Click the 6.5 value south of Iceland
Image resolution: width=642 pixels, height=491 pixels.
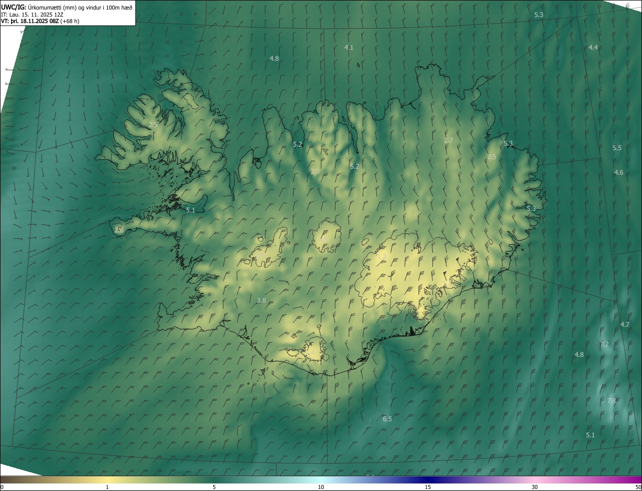pos(387,419)
